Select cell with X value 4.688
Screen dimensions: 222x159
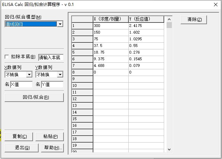(x=111, y=66)
